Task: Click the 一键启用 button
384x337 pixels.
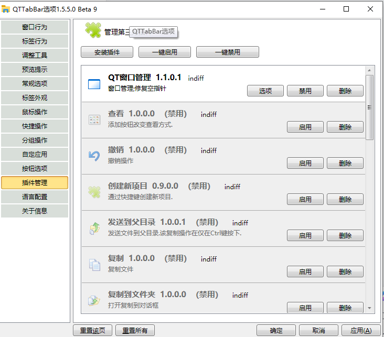Action: point(165,52)
